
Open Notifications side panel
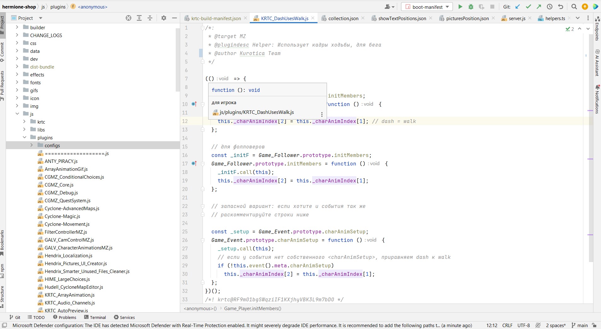point(597,99)
